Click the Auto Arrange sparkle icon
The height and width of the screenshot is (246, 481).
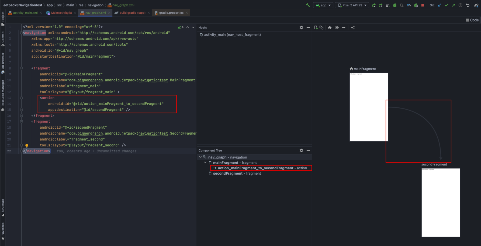(353, 27)
